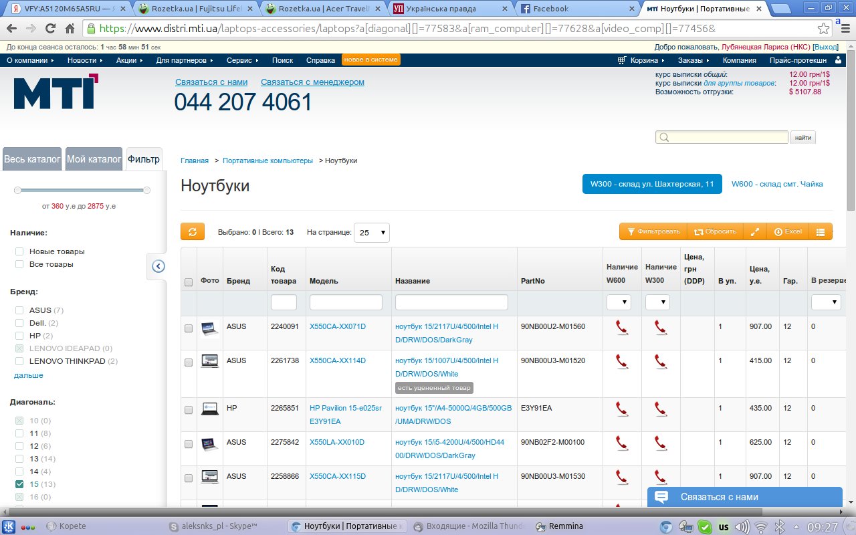This screenshot has width=856, height=535.
Task: Check the Dell brand checkbox
Action: (19, 323)
